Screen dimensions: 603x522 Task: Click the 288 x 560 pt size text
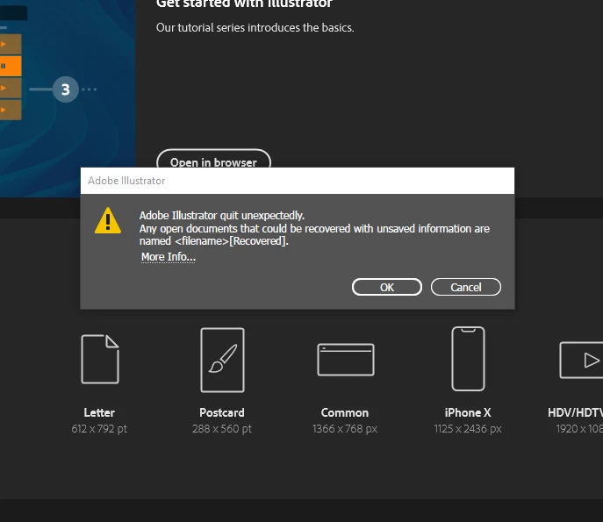pyautogui.click(x=222, y=429)
